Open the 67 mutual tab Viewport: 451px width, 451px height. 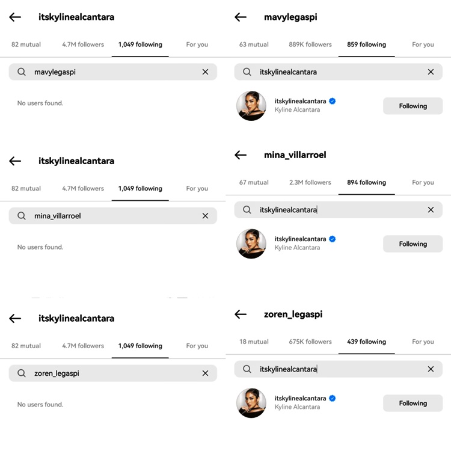point(254,182)
